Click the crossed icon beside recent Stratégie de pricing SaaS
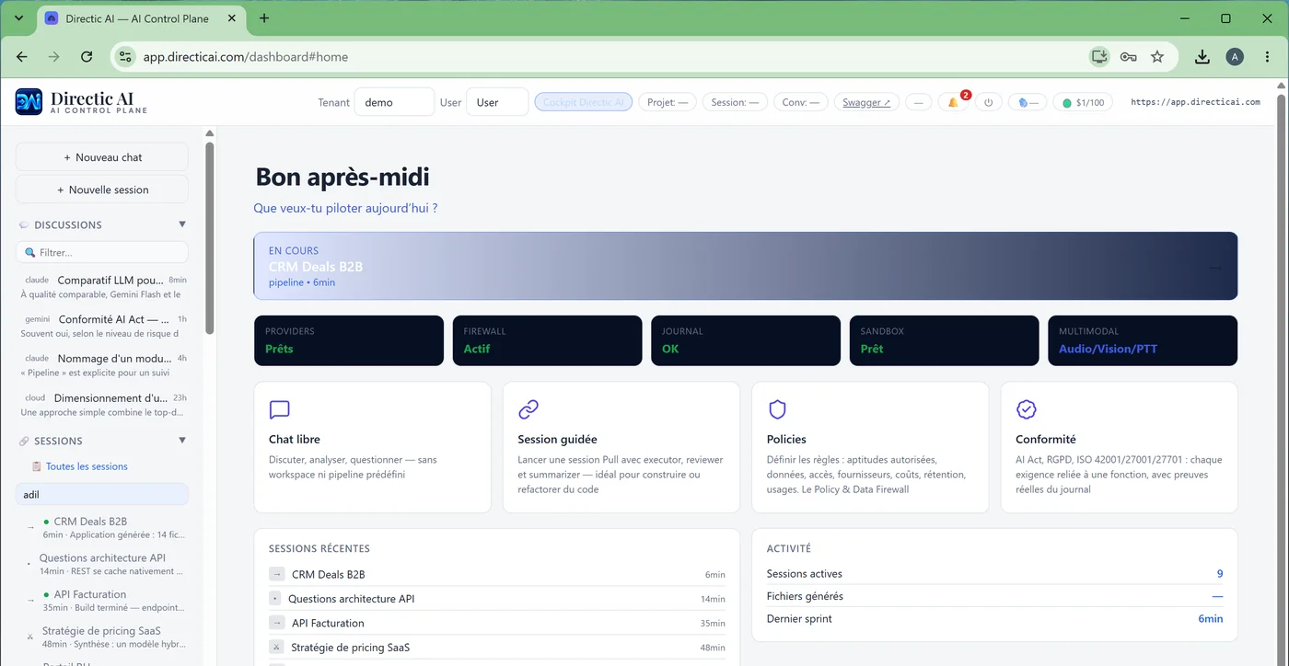This screenshot has width=1289, height=666. coord(276,648)
